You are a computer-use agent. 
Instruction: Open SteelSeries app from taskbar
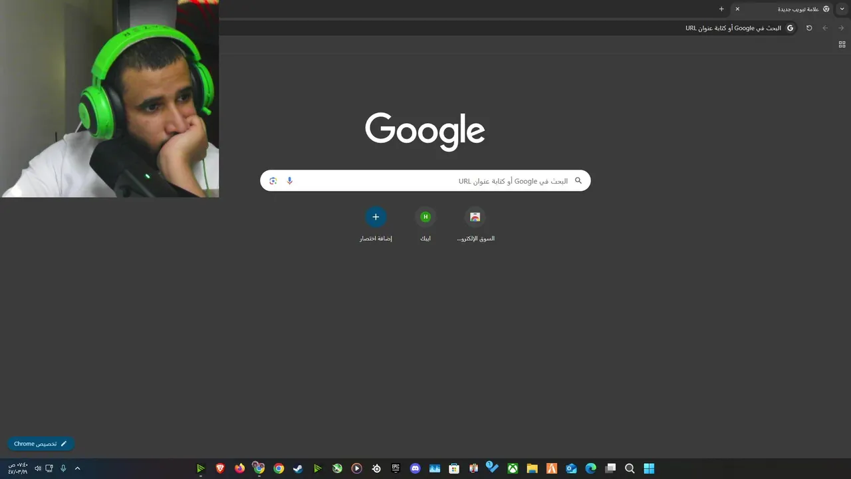coord(376,468)
